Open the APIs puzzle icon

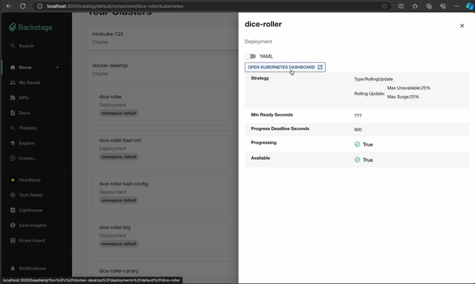point(13,97)
